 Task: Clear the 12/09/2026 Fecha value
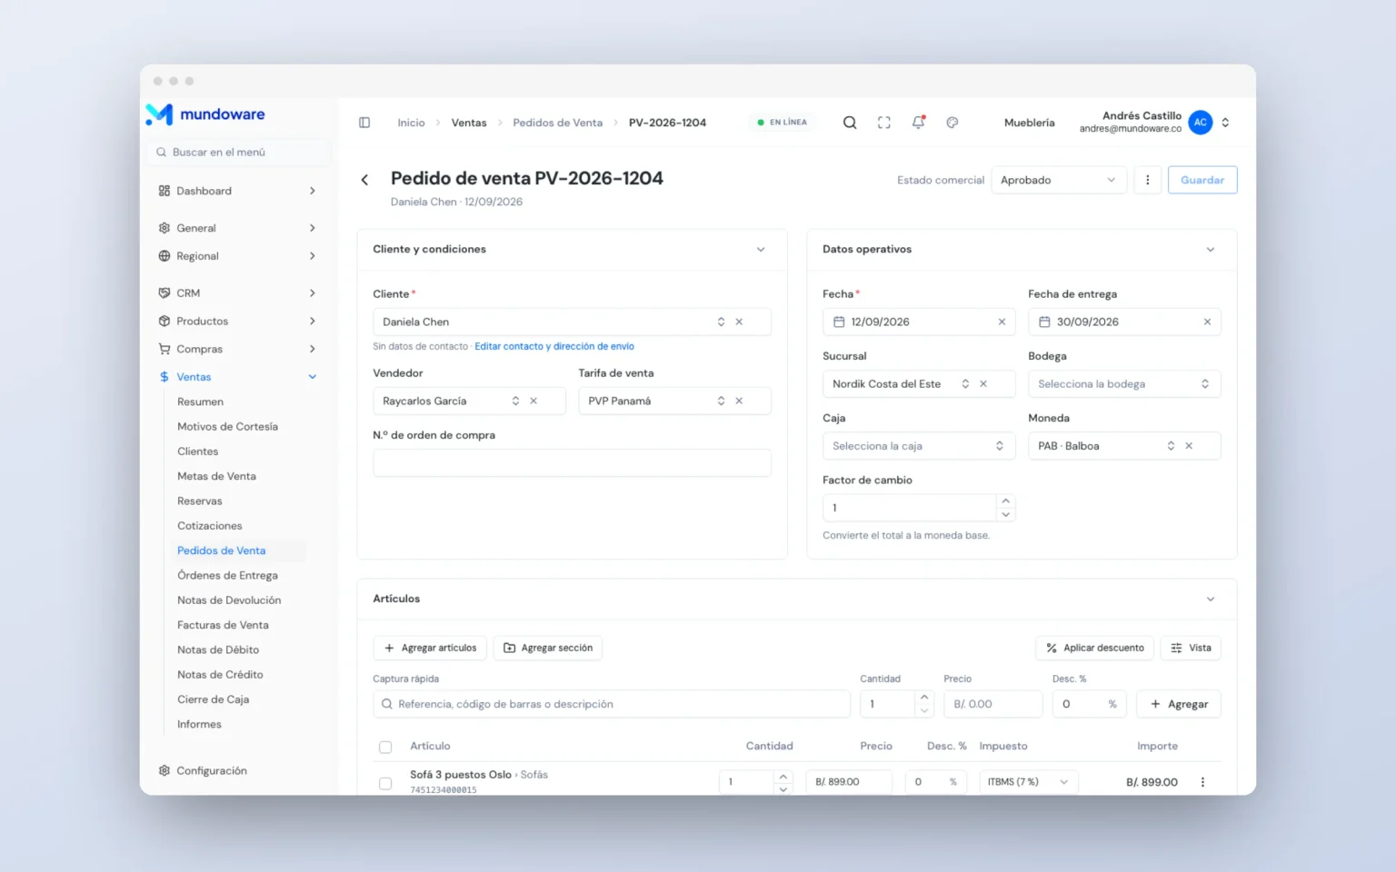click(1002, 322)
